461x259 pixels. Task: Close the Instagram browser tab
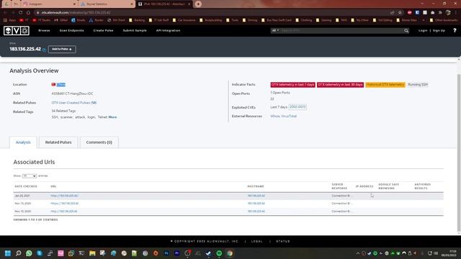coord(74,4)
